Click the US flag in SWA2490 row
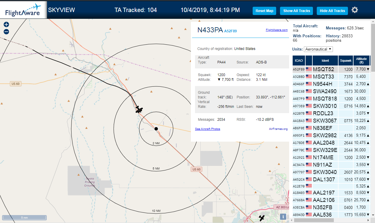This screenshot has width=375, height=223. tap(309, 91)
